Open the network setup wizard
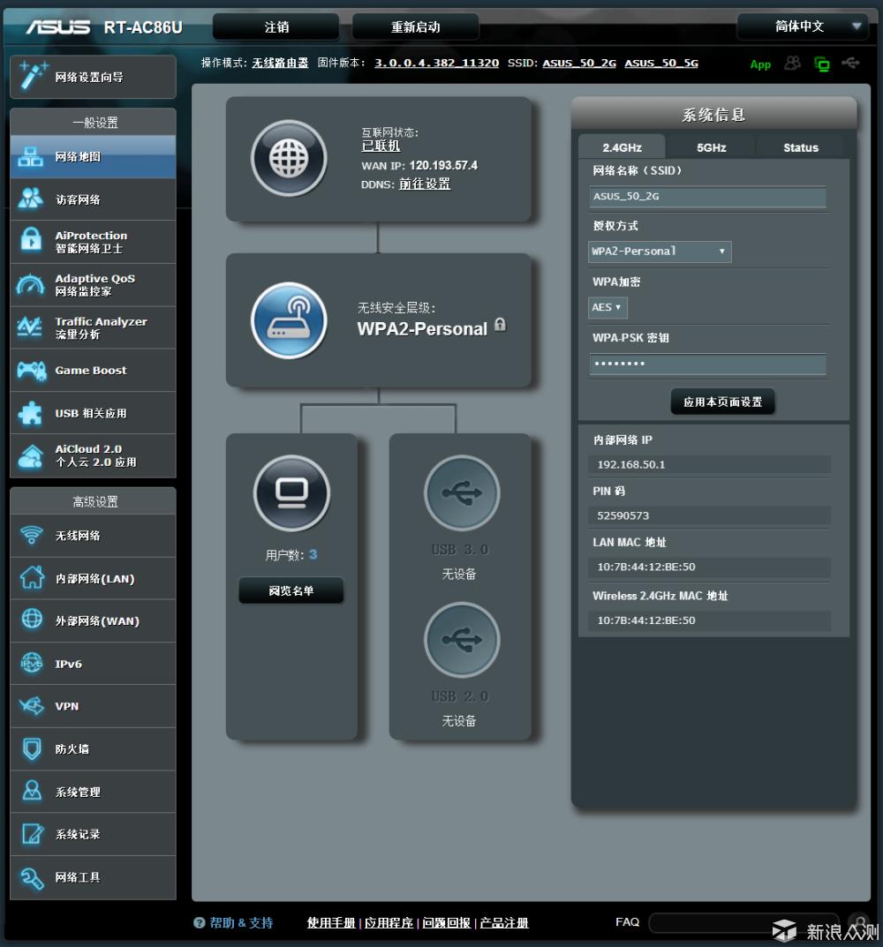This screenshot has height=947, width=883. pyautogui.click(x=93, y=78)
